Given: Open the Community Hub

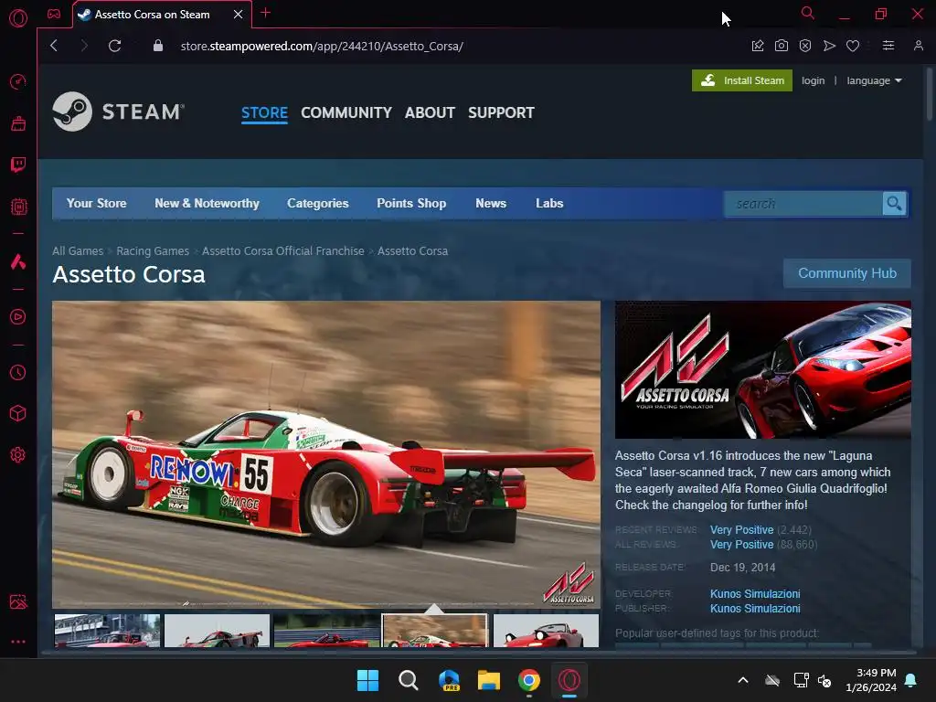Looking at the screenshot, I should pyautogui.click(x=847, y=273).
